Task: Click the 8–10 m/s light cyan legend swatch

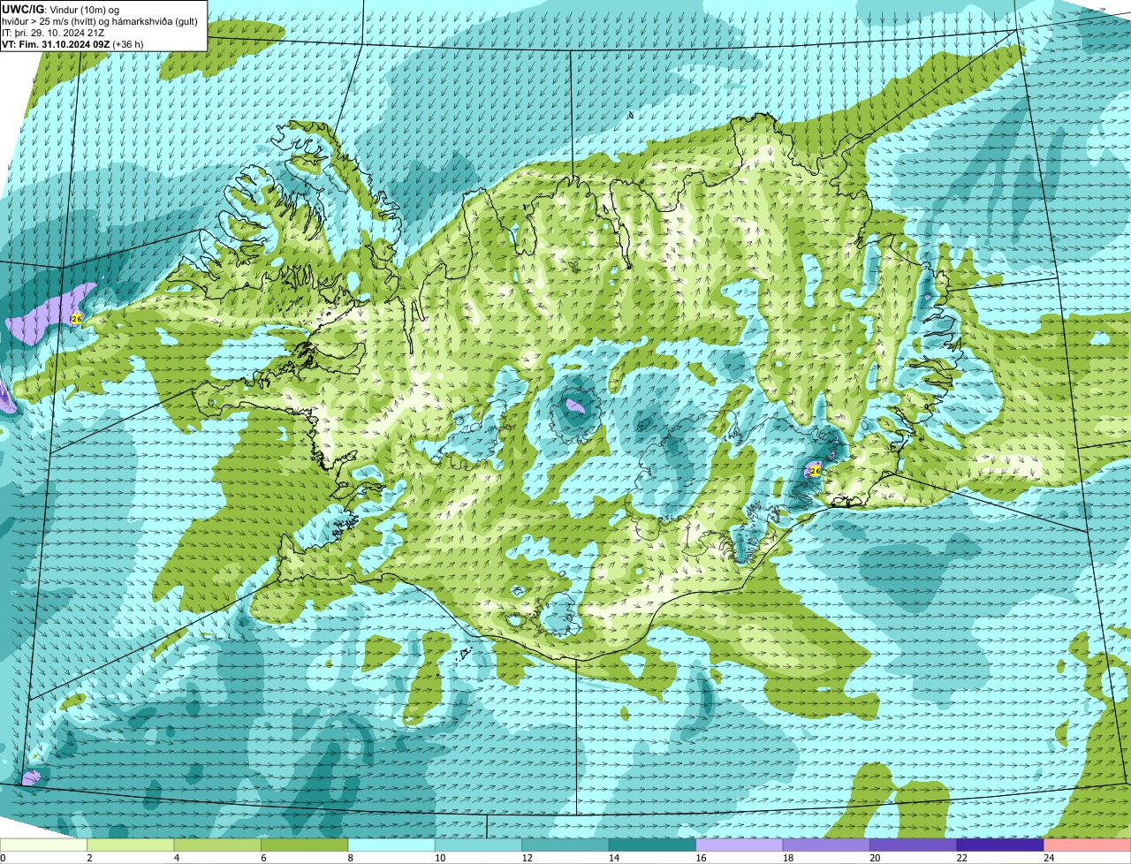Action: pyautogui.click(x=391, y=845)
